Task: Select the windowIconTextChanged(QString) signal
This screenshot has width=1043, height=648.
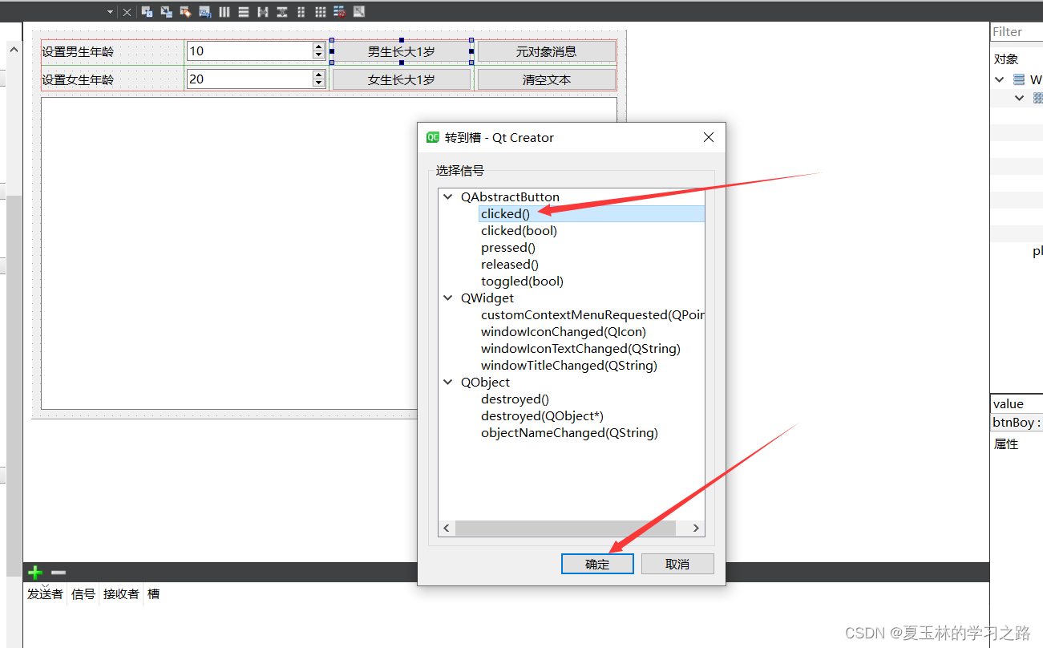Action: click(580, 349)
